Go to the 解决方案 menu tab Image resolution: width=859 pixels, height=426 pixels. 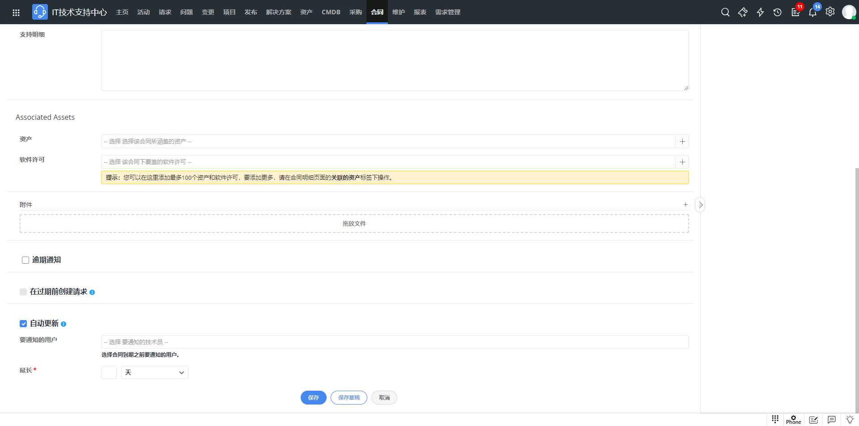click(x=278, y=12)
